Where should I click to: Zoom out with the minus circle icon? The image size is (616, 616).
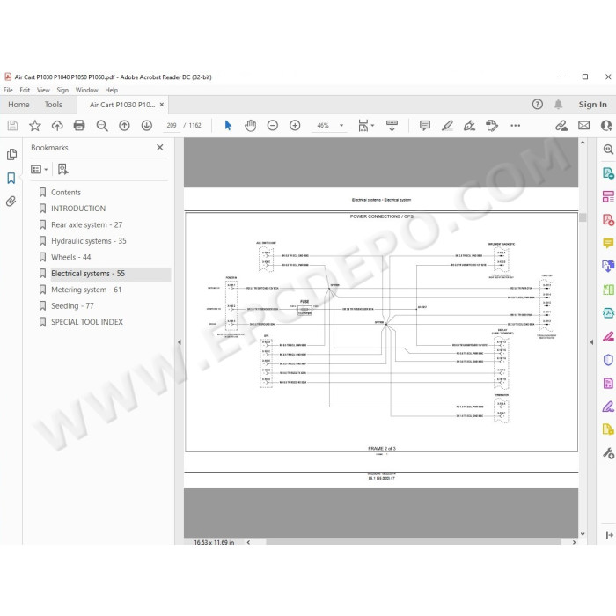273,125
